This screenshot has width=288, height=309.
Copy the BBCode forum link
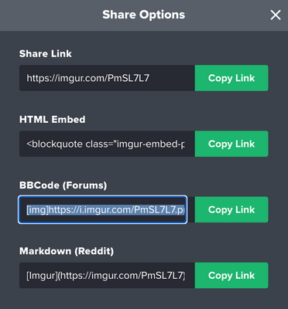(231, 209)
